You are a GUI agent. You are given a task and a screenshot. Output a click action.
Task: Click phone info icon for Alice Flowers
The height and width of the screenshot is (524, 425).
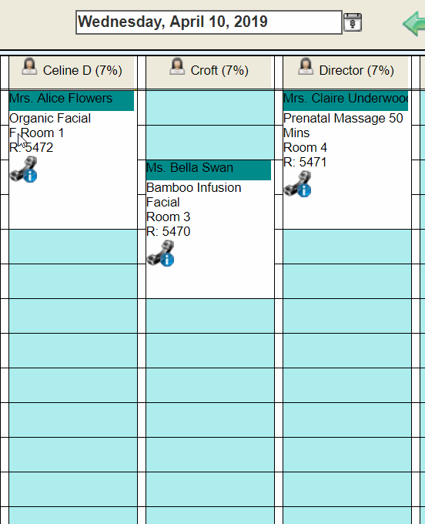pyautogui.click(x=24, y=170)
